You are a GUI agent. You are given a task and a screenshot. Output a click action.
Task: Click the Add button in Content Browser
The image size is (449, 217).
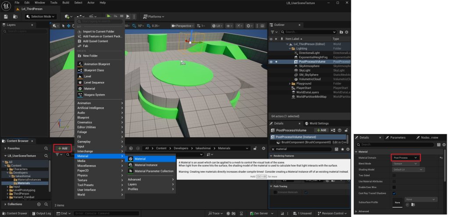point(63,148)
